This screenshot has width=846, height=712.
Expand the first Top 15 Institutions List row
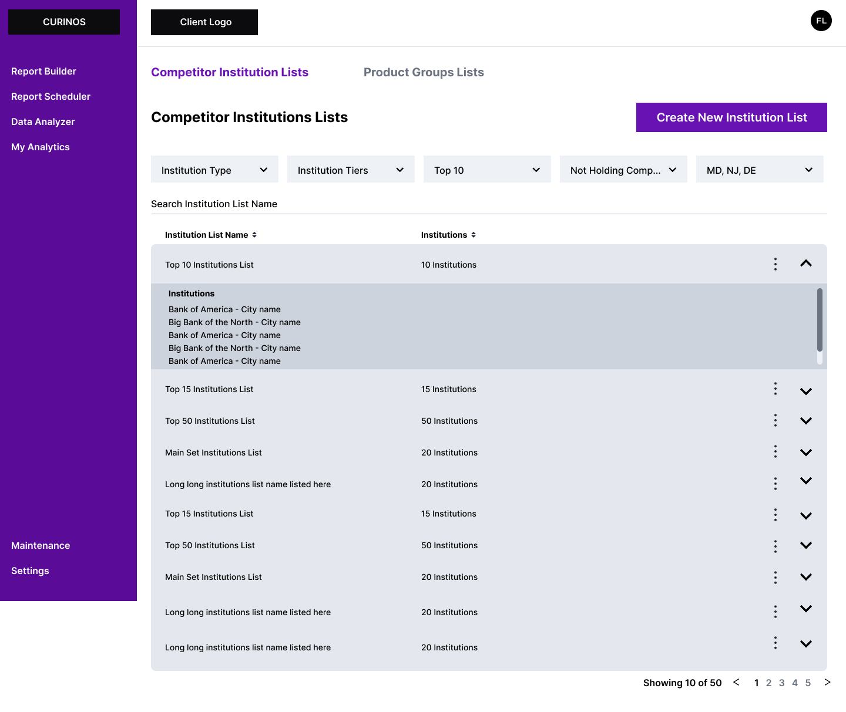(x=806, y=392)
